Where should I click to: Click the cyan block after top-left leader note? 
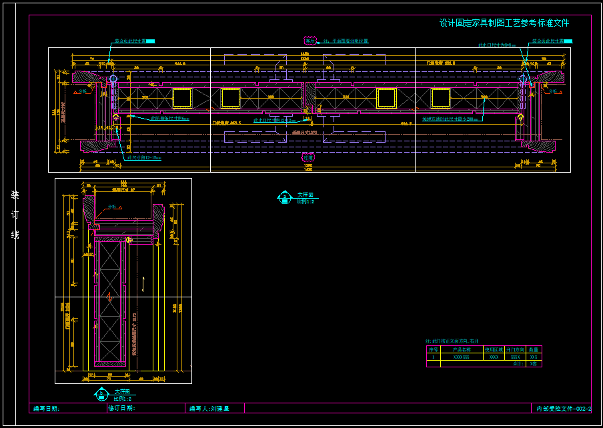[150, 41]
